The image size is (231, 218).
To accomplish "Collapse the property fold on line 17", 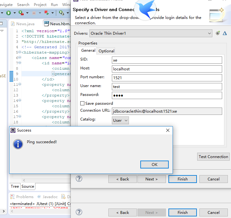I will (x=20, y=116).
